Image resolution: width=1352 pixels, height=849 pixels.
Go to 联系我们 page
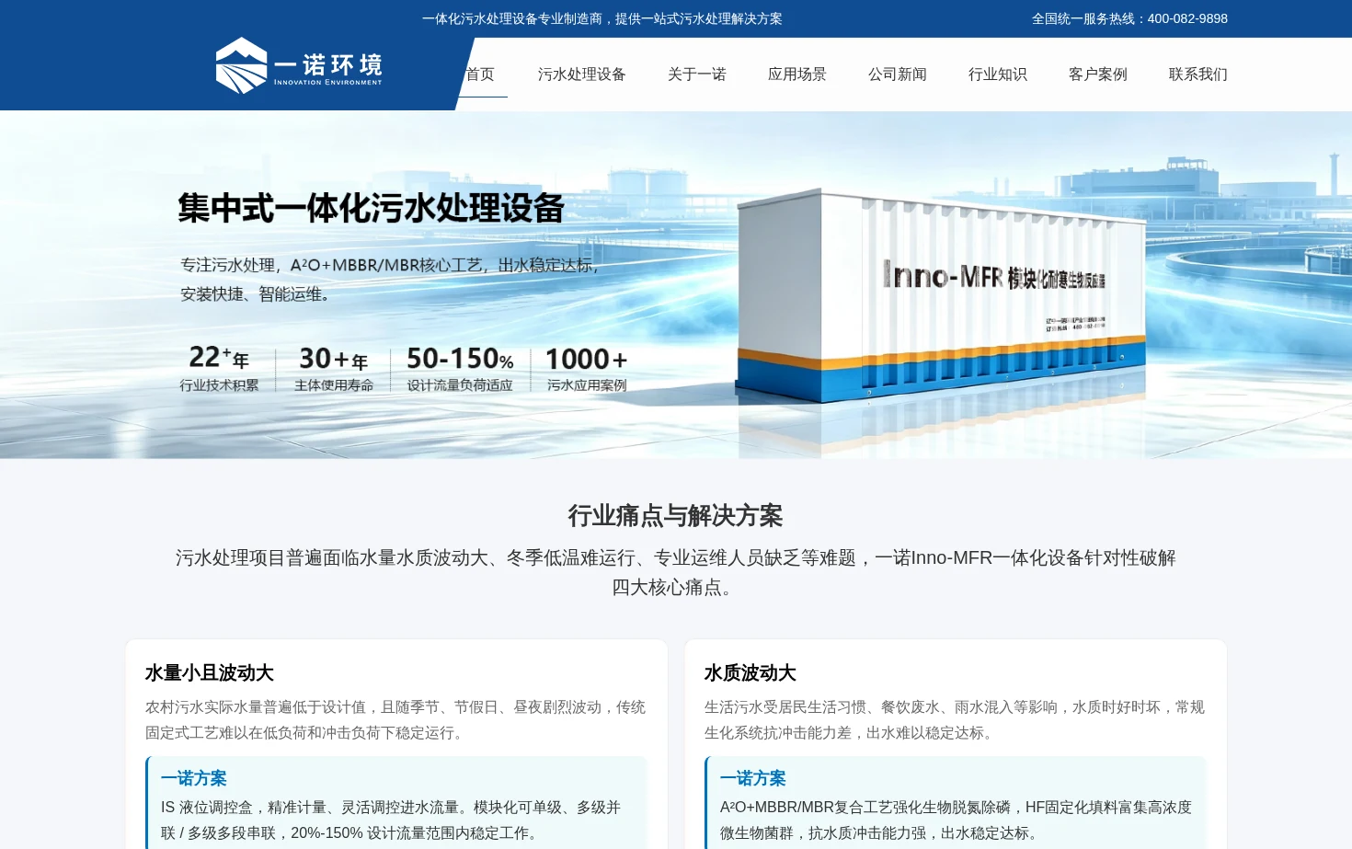tap(1198, 75)
